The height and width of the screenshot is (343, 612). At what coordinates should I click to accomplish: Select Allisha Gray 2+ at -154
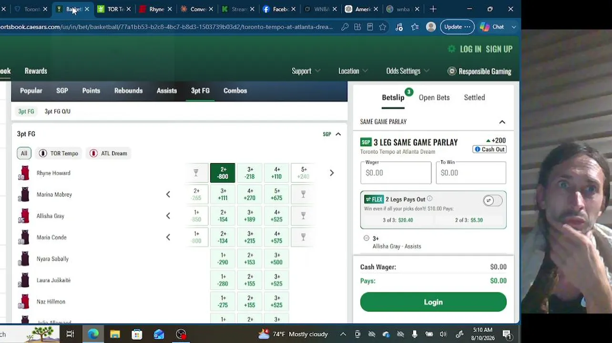tap(223, 216)
